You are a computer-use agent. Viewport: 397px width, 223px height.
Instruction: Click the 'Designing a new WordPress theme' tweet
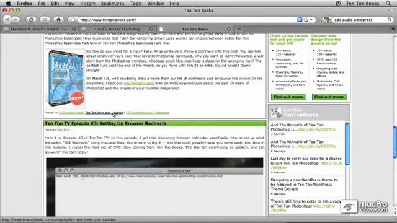(x=305, y=185)
